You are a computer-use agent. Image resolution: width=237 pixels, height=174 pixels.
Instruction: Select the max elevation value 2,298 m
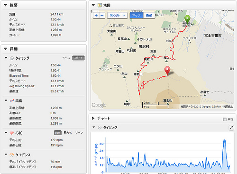pyautogui.click(x=56, y=123)
